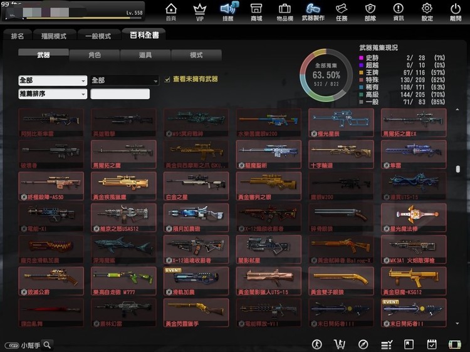The width and height of the screenshot is (470, 352).
Task: Select the 水樂園鷹眼M200 weapon card
Action: pos(269,123)
